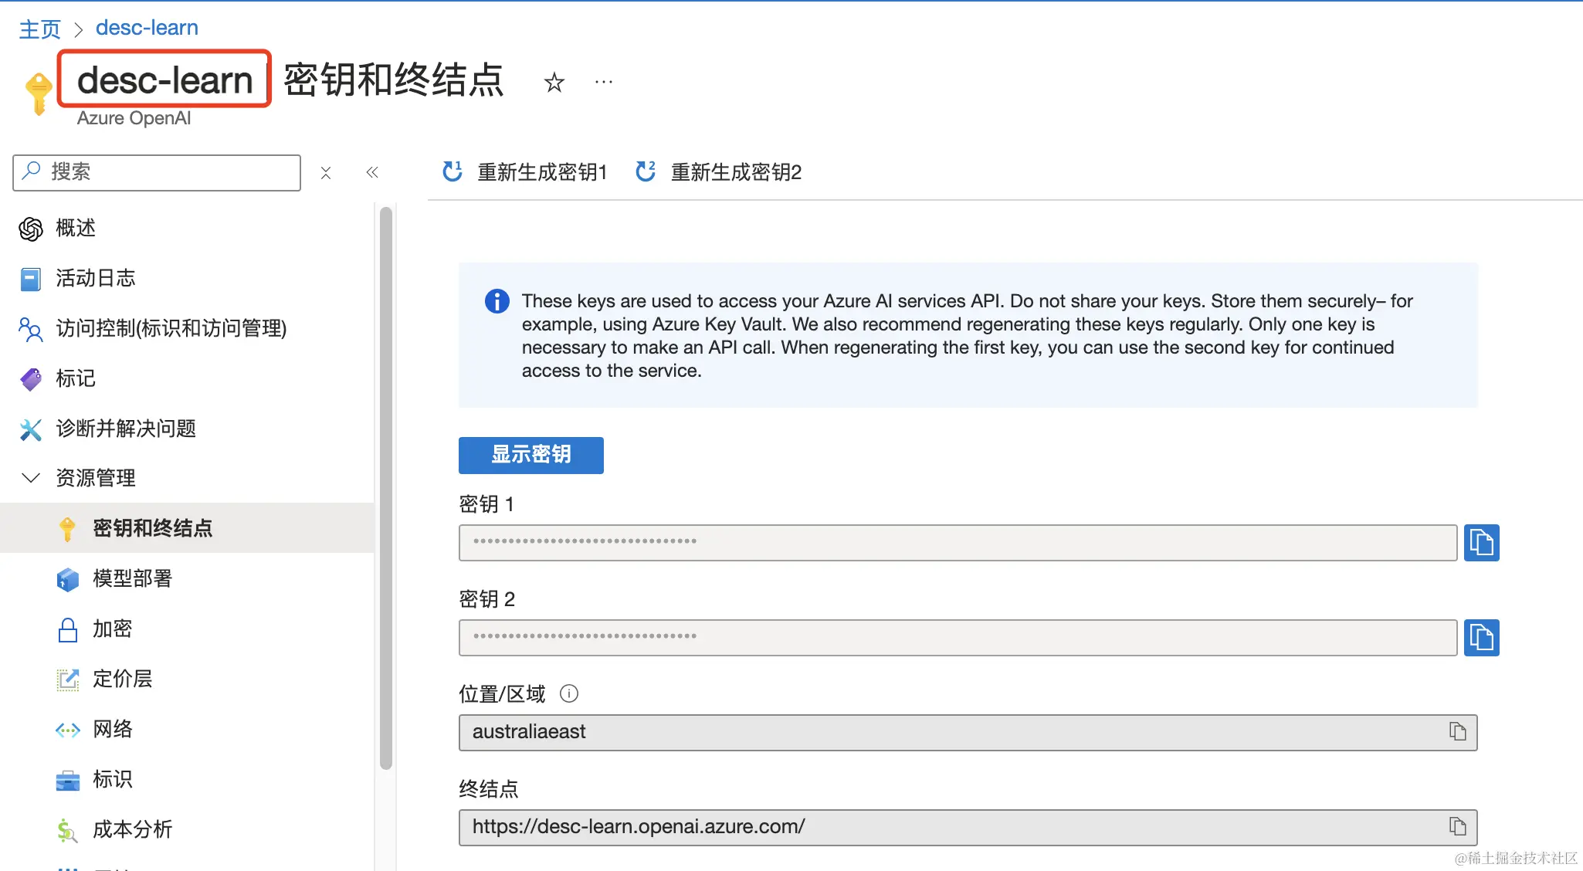Go to 主页 via breadcrumb link

[39, 29]
